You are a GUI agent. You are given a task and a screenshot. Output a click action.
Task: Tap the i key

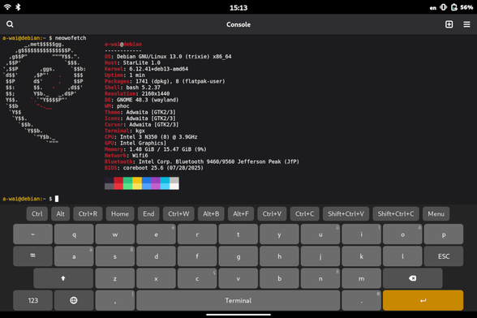pyautogui.click(x=361, y=234)
